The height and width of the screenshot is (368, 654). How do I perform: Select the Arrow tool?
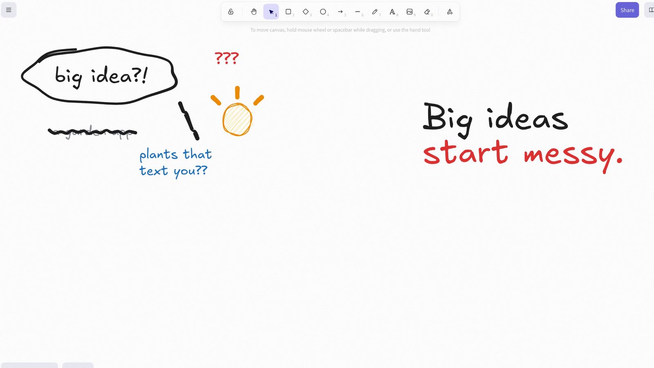[340, 12]
